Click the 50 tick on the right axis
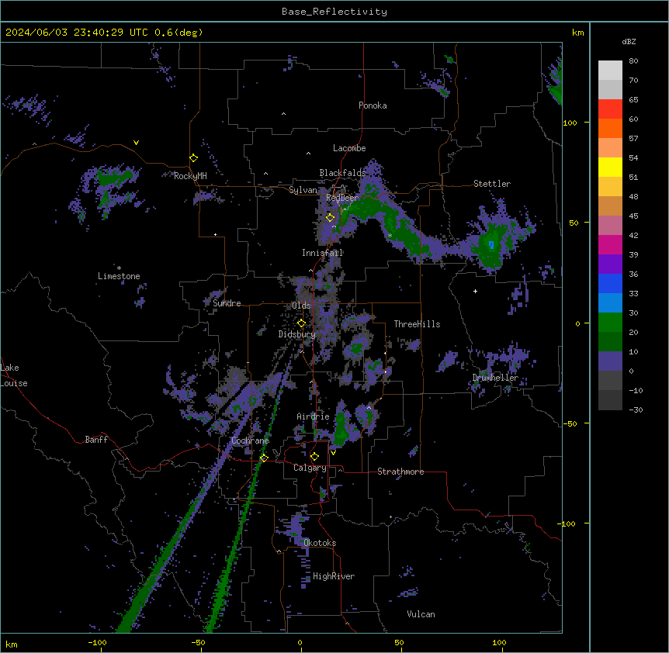The height and width of the screenshot is (653, 669). (x=574, y=223)
